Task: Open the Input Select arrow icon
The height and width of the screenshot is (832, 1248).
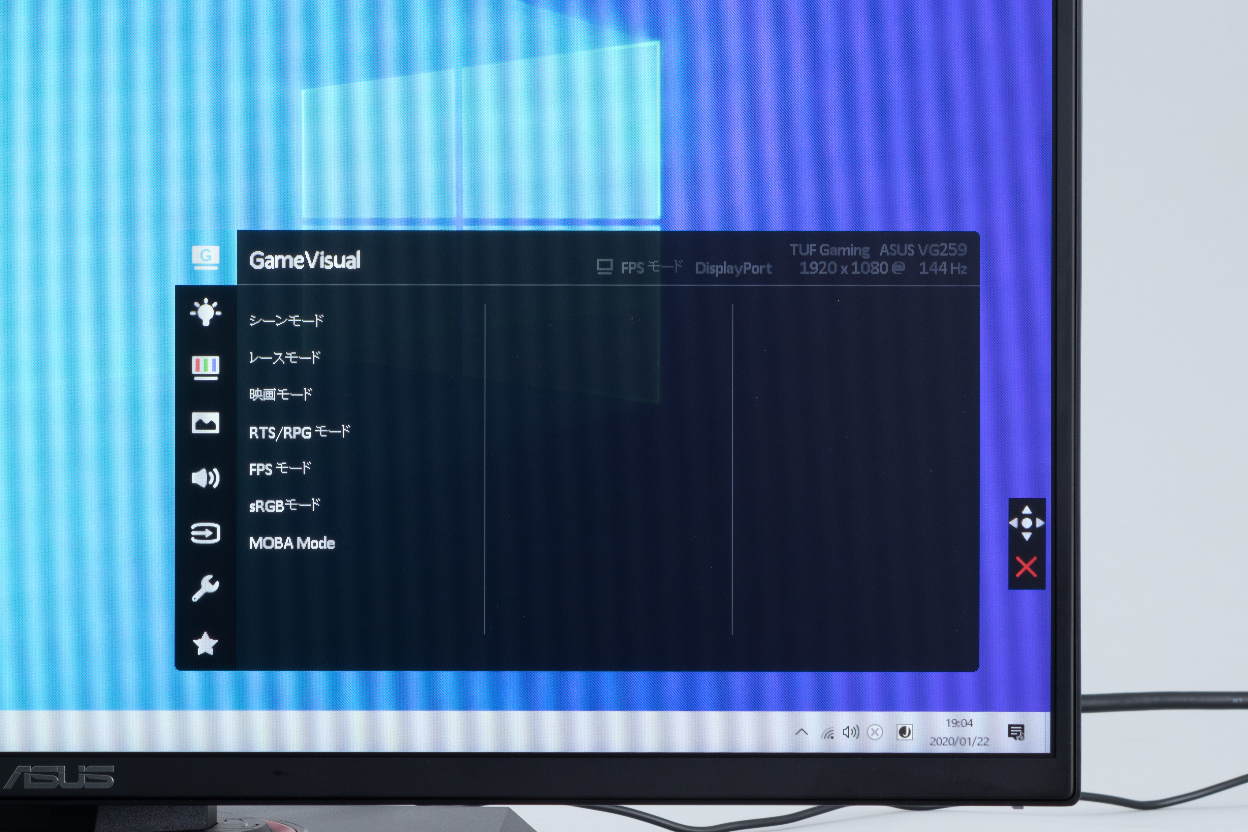Action: click(205, 533)
